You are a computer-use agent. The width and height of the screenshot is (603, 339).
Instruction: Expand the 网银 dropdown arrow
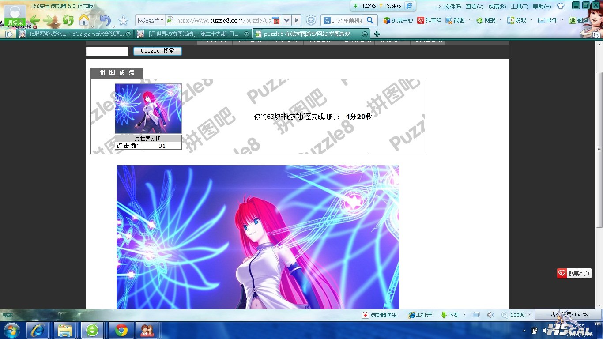point(500,20)
